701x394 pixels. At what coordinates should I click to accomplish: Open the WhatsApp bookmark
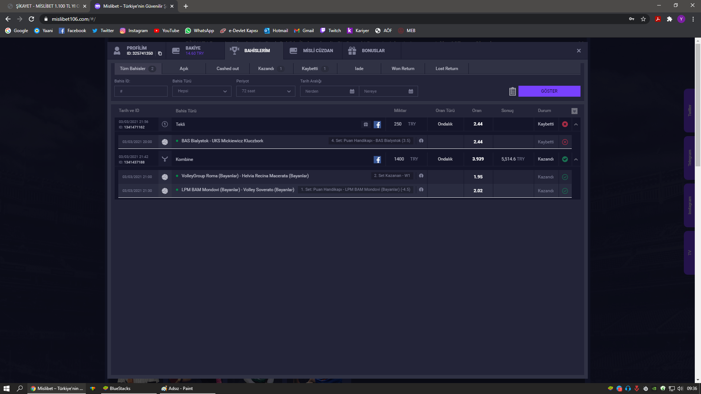(200, 31)
